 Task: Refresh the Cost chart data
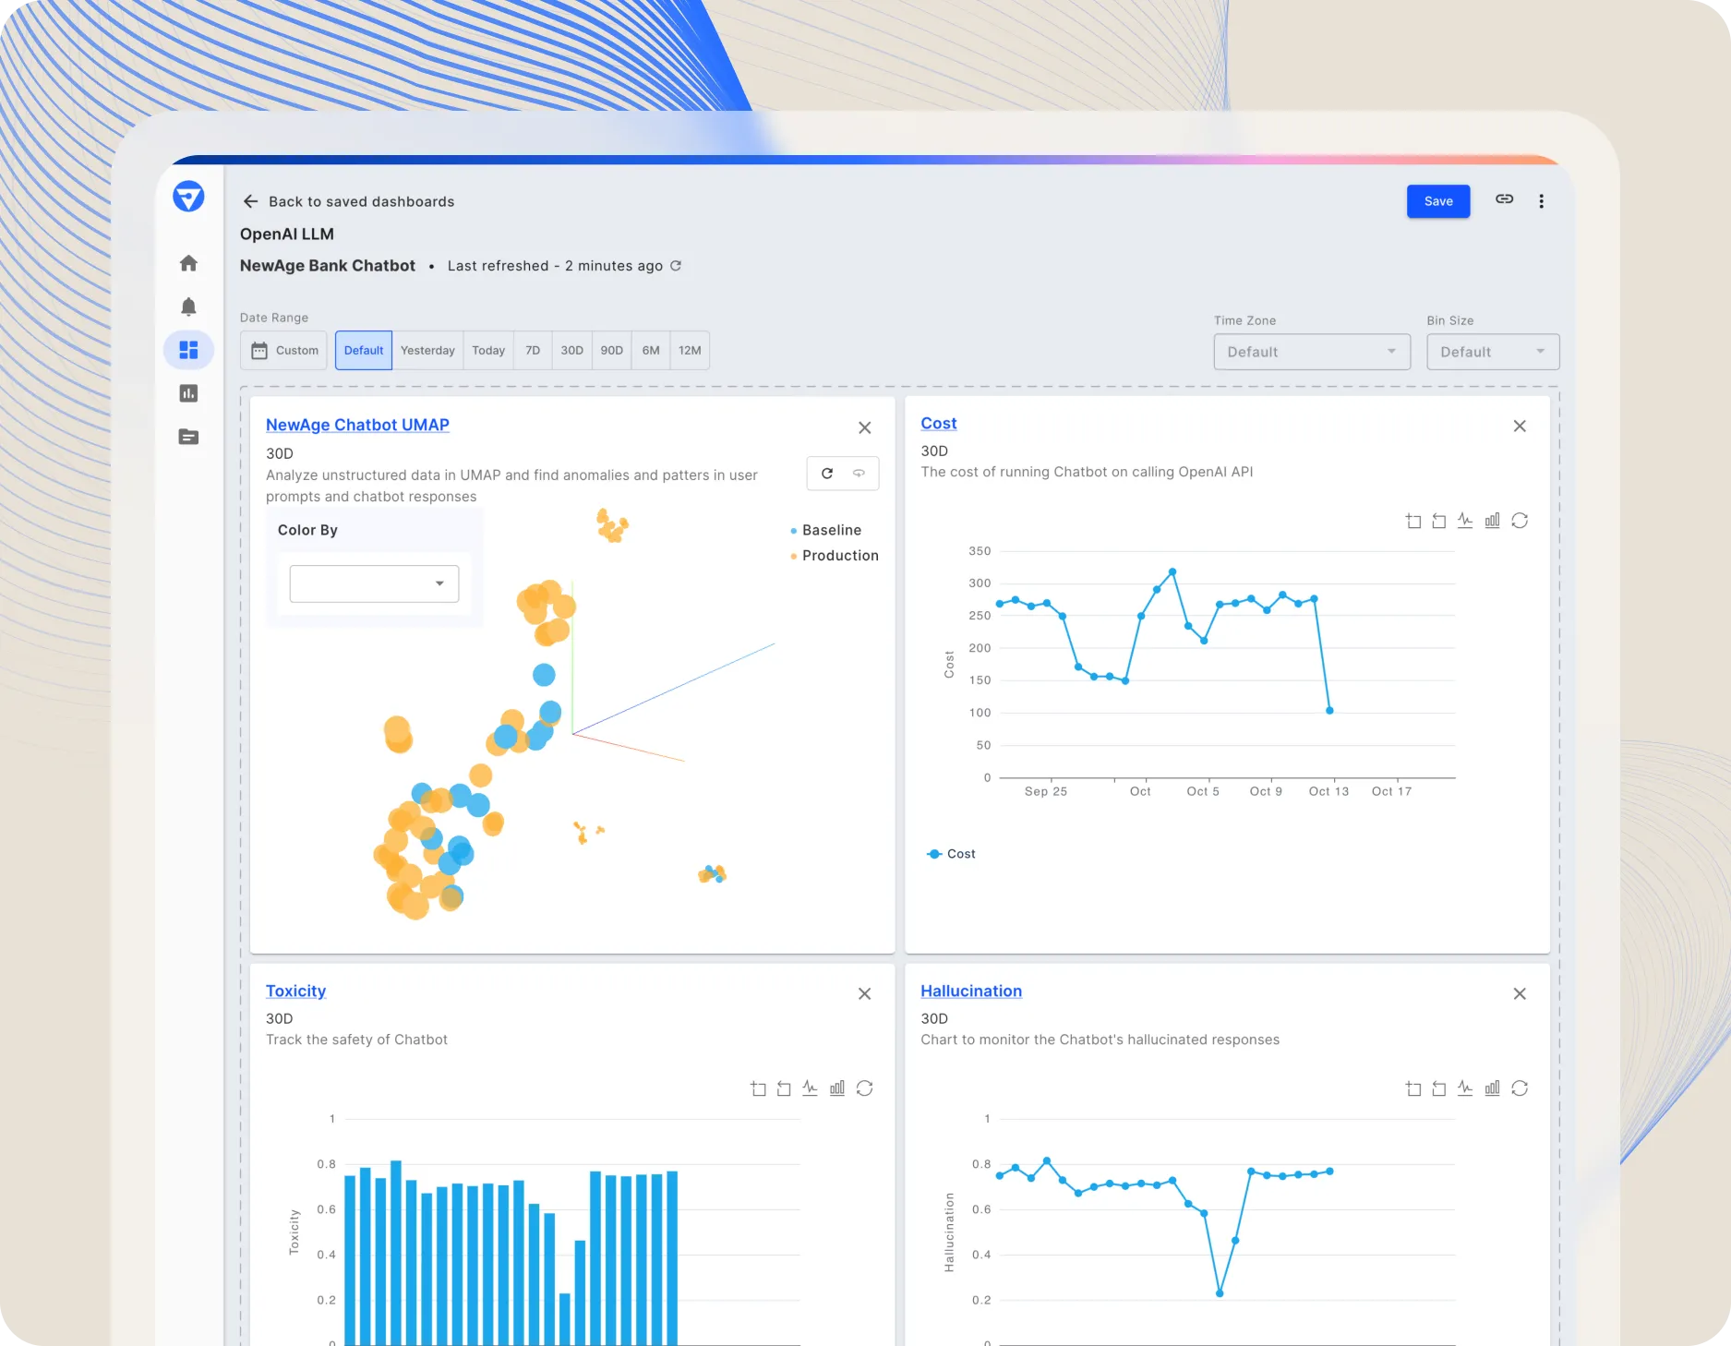click(x=1521, y=520)
